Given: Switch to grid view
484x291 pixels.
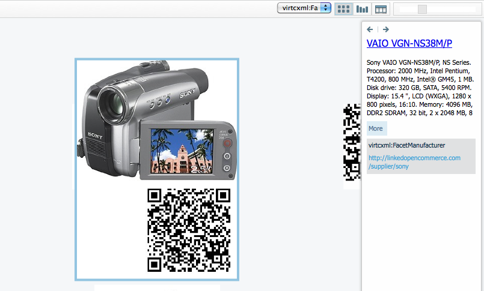Looking at the screenshot, I should 343,9.
